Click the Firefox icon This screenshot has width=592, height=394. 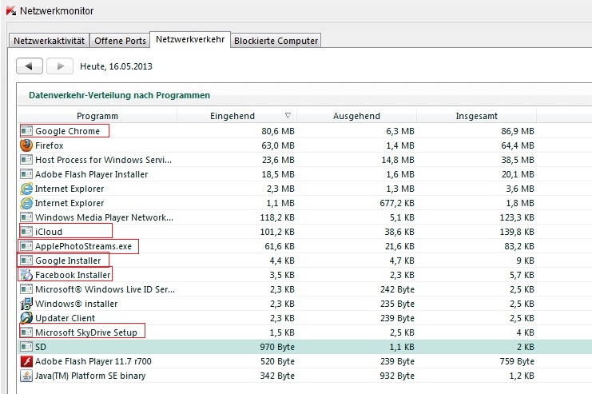(26, 145)
